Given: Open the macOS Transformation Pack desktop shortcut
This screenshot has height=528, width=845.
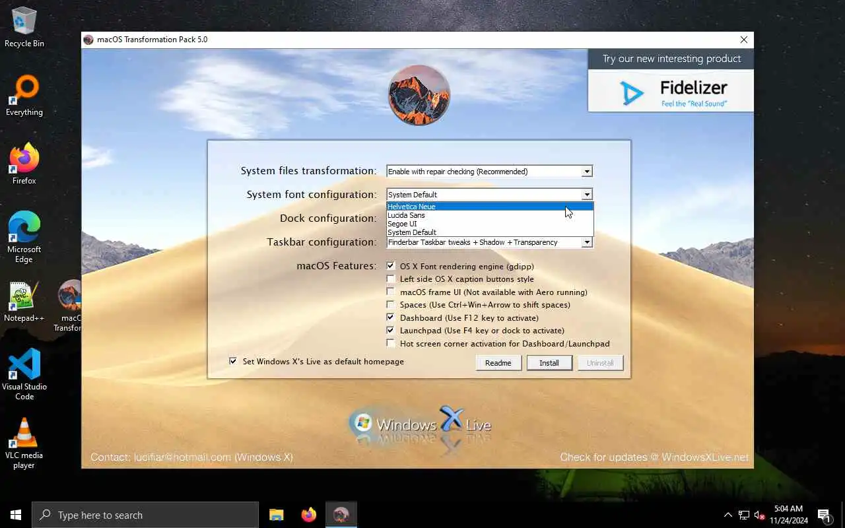Looking at the screenshot, I should pos(68,306).
